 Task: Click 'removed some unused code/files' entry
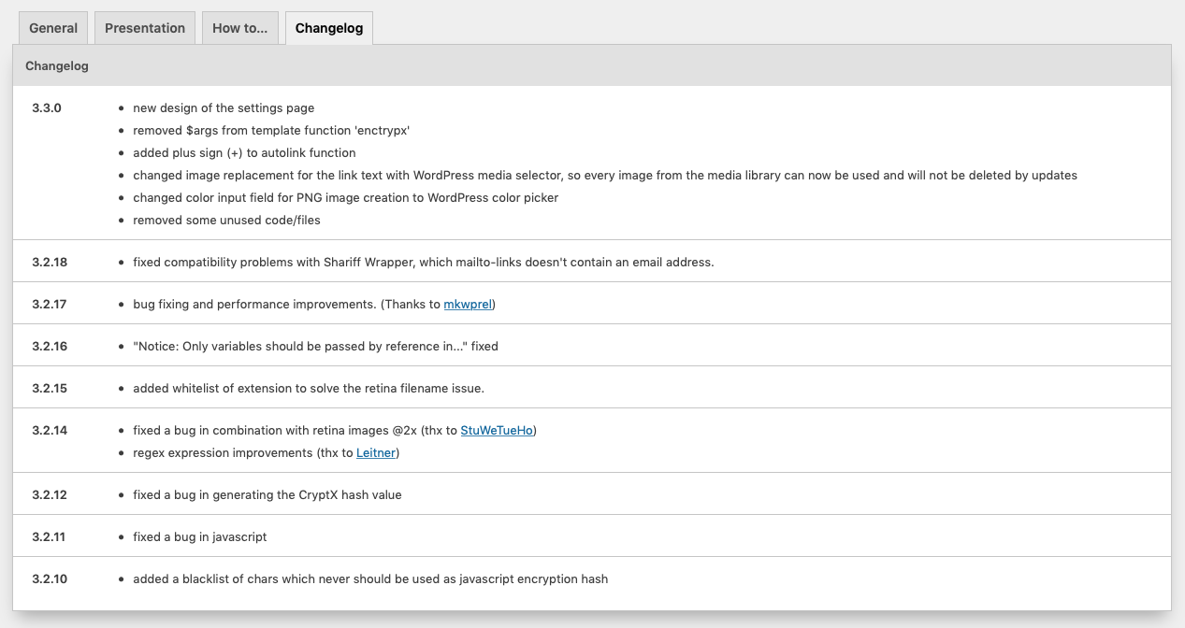tap(226, 220)
